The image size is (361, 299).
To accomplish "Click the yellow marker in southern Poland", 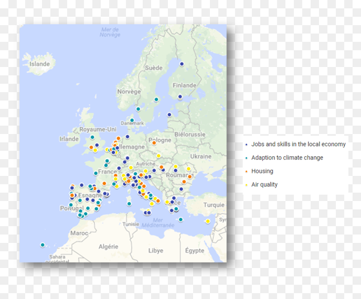I will [158, 156].
